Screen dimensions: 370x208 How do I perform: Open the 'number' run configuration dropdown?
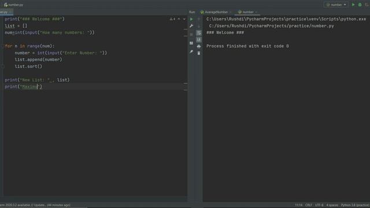336,5
